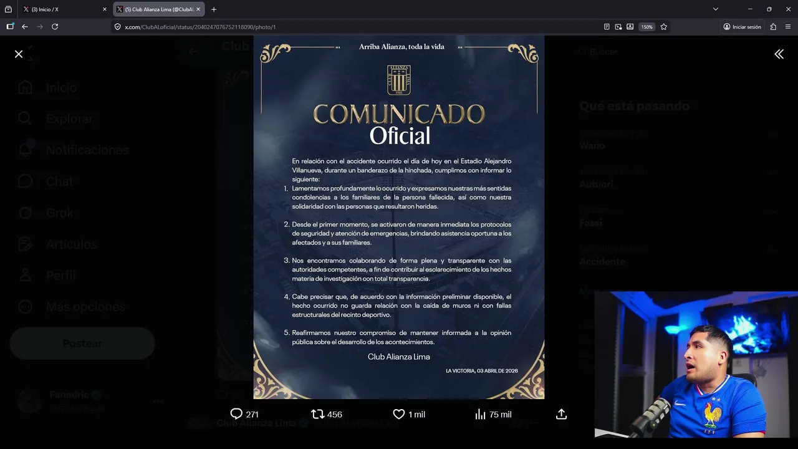Close the photo viewer with the X

tap(19, 54)
